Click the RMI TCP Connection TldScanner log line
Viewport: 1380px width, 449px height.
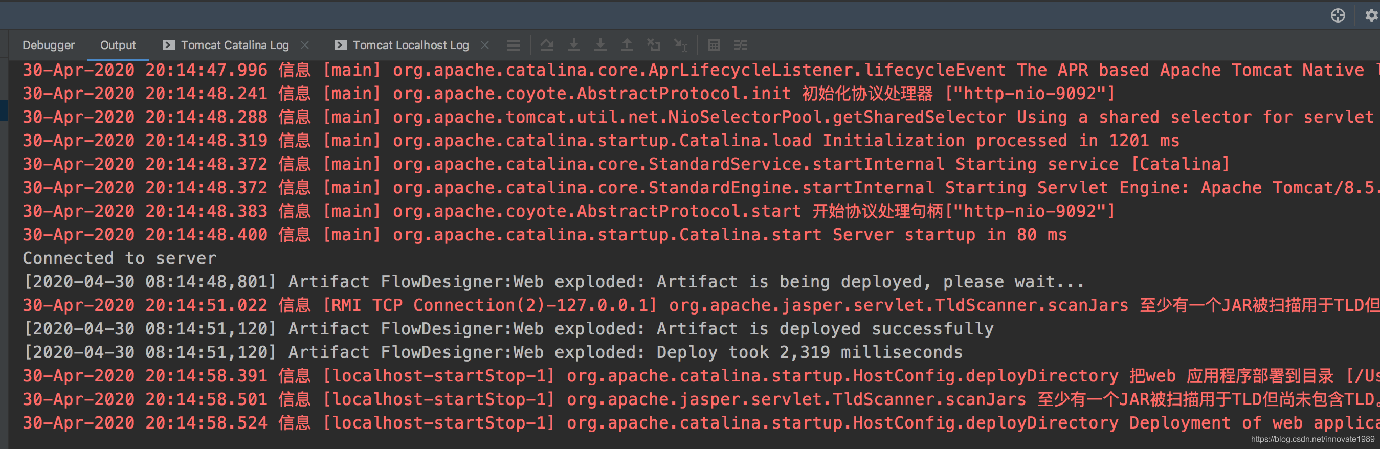(701, 305)
